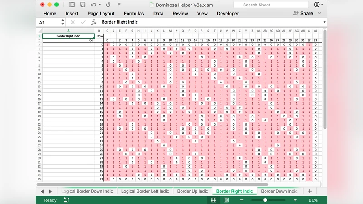Click the zoom out minus icon

(252, 200)
